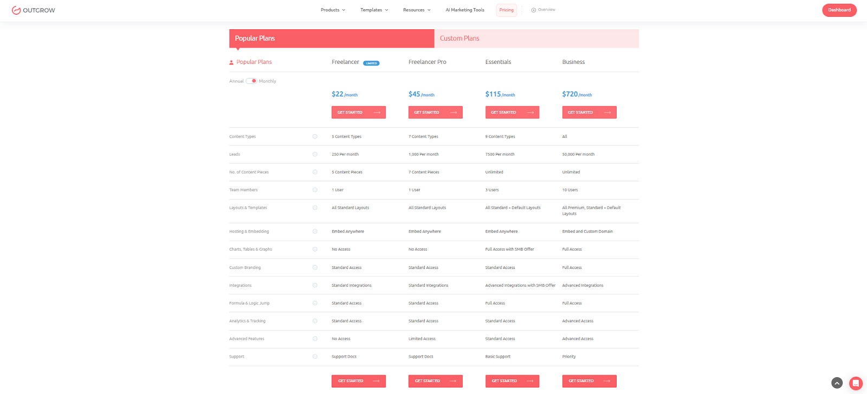Click the scroll-to-top arrow button
This screenshot has width=867, height=394.
837,383
